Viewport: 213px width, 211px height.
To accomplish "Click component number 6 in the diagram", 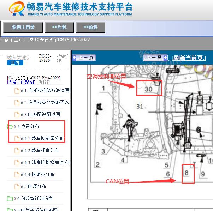I will pos(168,174).
